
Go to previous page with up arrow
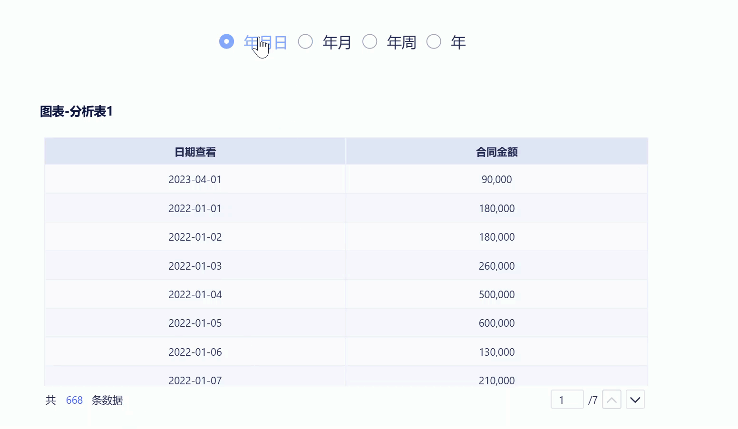(612, 400)
